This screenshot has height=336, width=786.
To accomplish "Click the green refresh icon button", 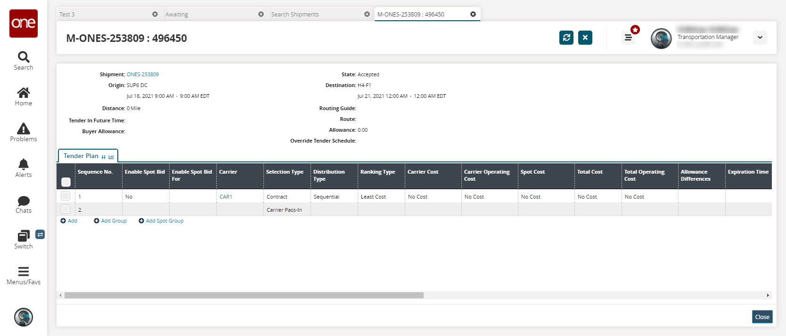I will [566, 38].
